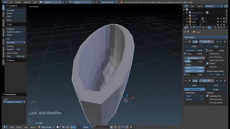This screenshot has height=129, width=230.
Task: Click the Duplicate Linked button
Action: [15, 32]
